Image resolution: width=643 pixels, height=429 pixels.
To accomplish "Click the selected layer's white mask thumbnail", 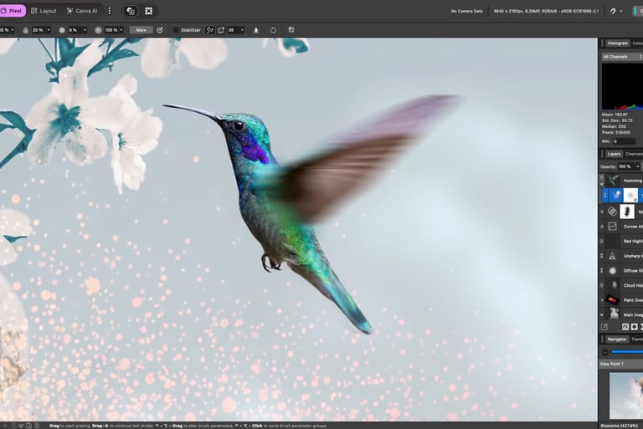I will [630, 196].
